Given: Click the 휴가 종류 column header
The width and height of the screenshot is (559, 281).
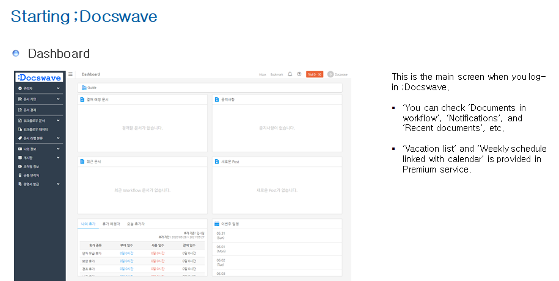Looking at the screenshot, I should 95,246.
